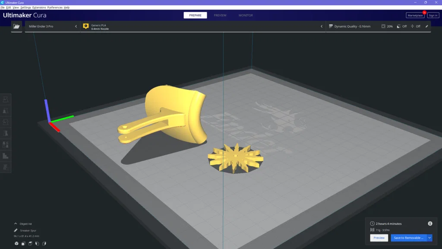Switch to 3D view cube icon
The width and height of the screenshot is (442, 249).
[17, 243]
